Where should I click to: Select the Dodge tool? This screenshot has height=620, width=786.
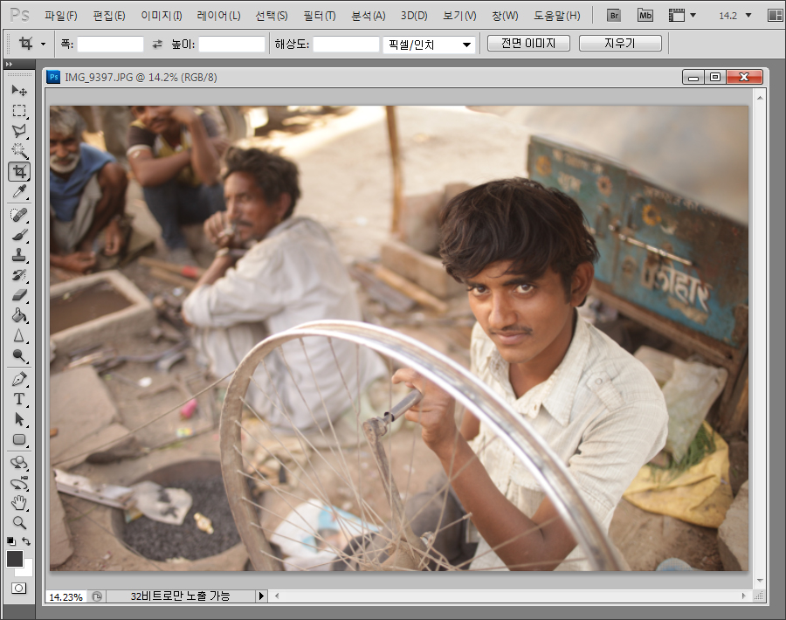[x=19, y=356]
